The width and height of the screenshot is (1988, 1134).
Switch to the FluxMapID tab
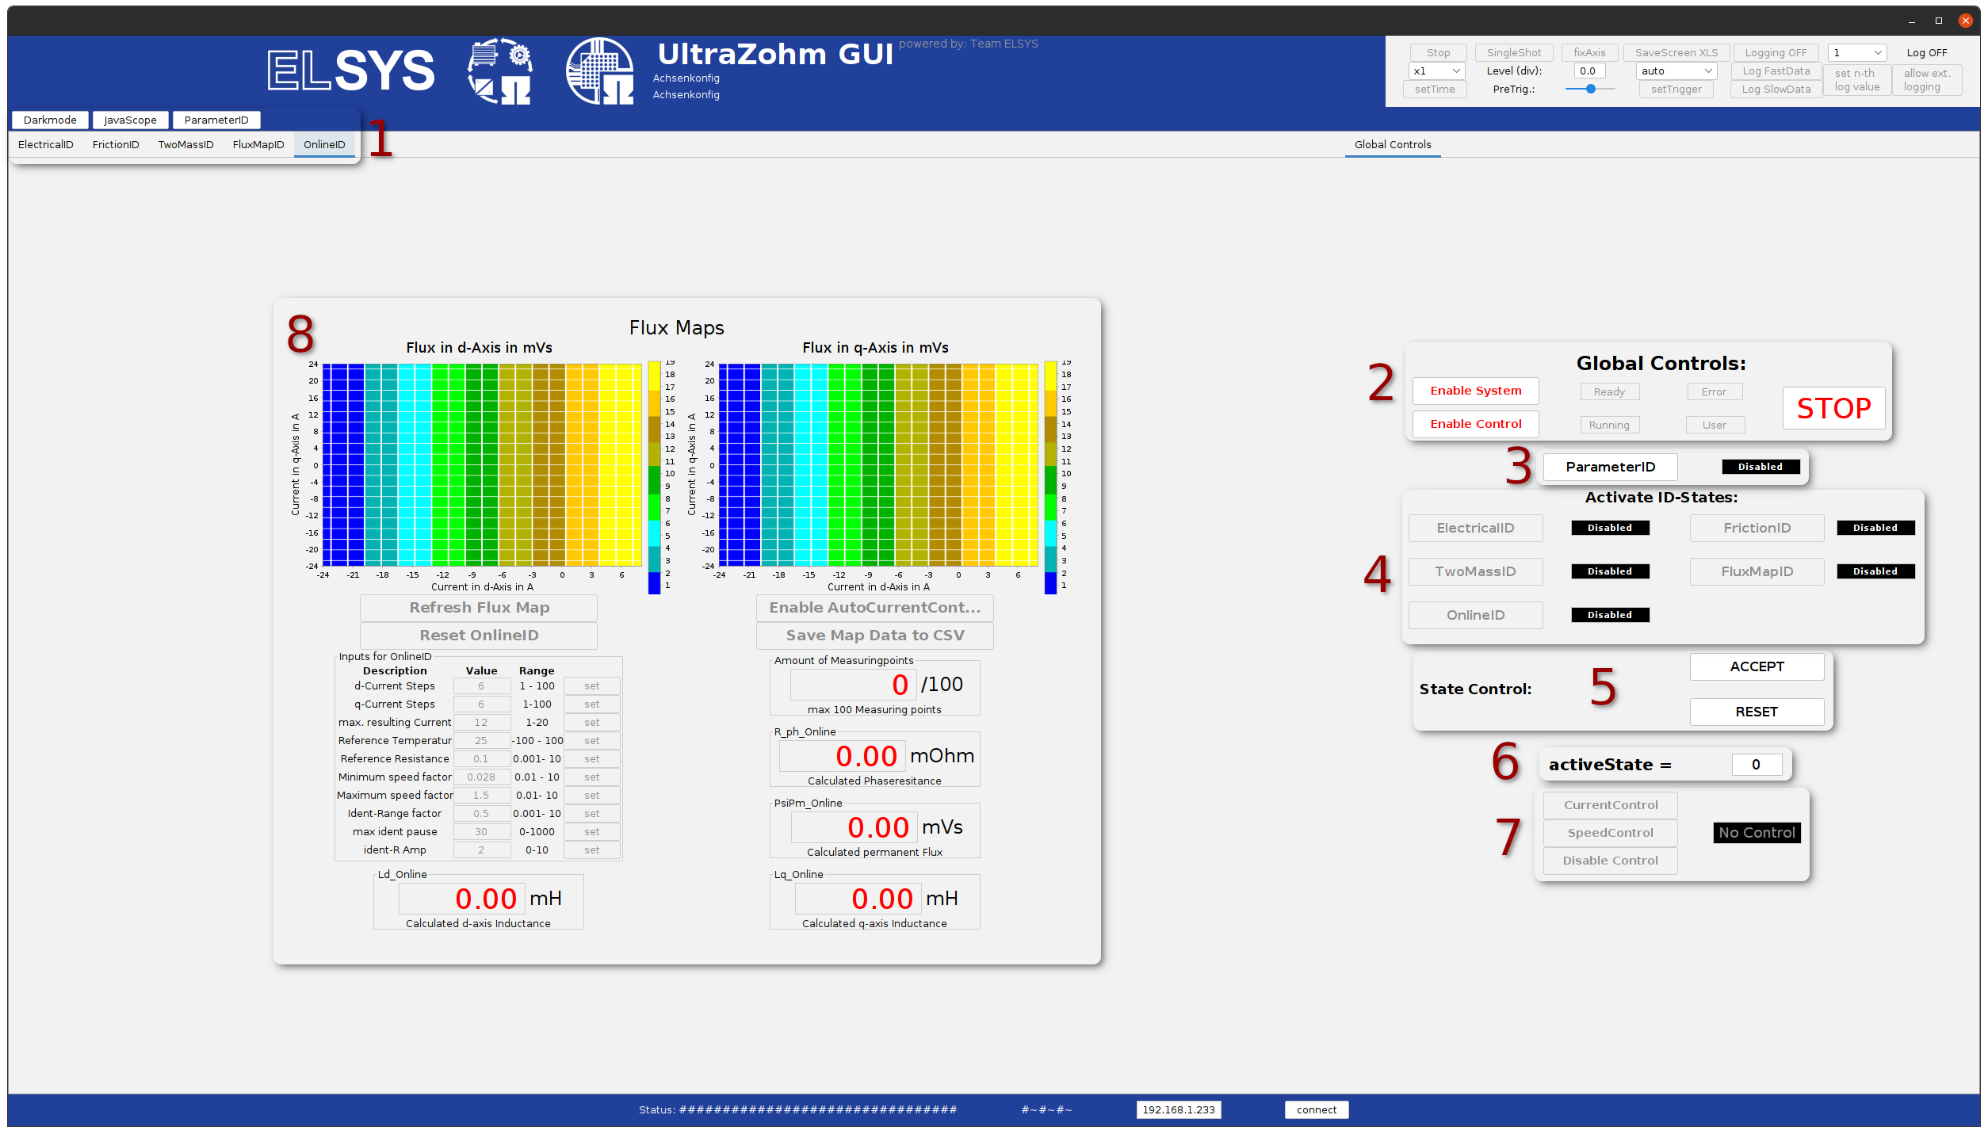(x=258, y=144)
